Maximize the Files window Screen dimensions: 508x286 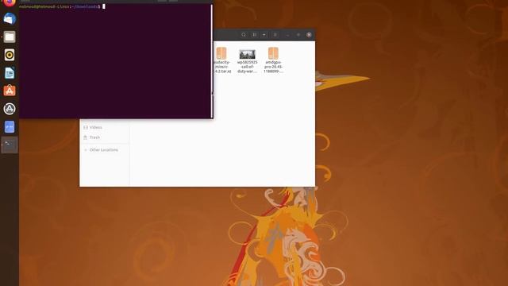click(298, 35)
